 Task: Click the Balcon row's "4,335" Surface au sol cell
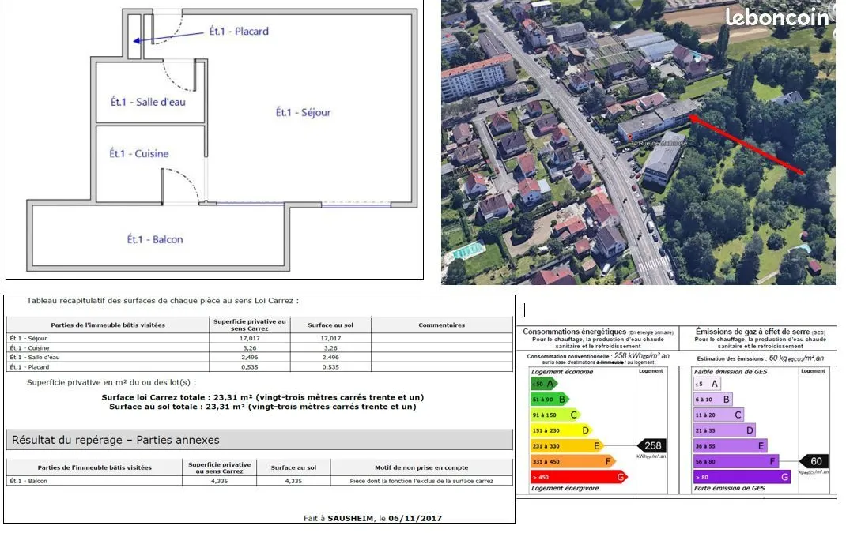tap(293, 481)
